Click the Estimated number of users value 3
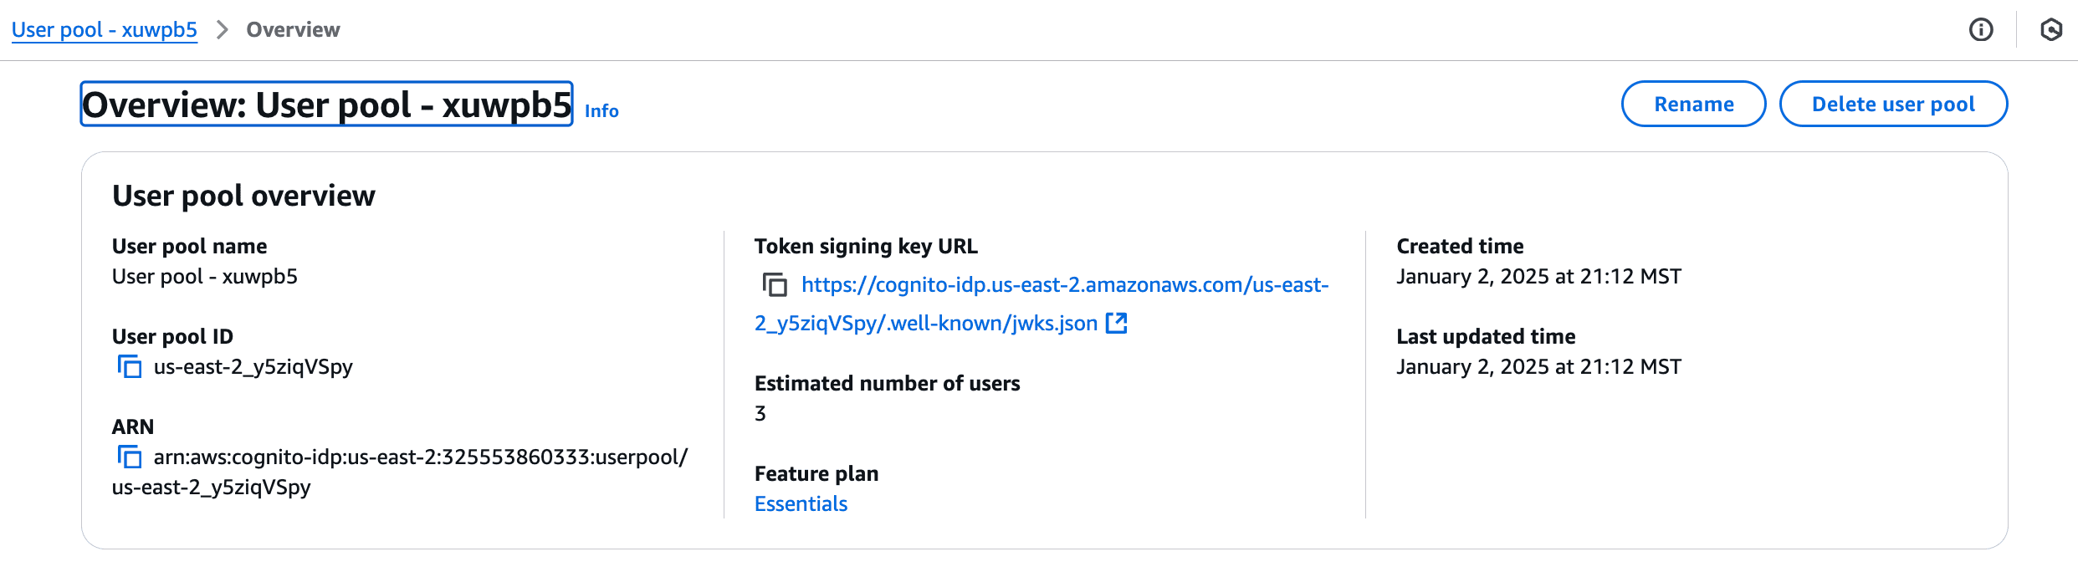2078x572 pixels. [759, 412]
